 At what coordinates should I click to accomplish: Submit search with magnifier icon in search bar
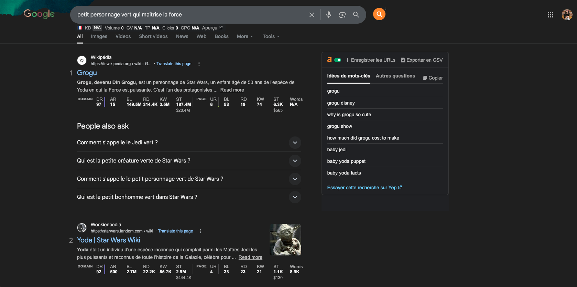click(356, 15)
